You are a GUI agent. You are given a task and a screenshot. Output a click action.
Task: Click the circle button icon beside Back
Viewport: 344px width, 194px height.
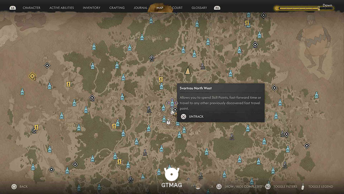14,186
